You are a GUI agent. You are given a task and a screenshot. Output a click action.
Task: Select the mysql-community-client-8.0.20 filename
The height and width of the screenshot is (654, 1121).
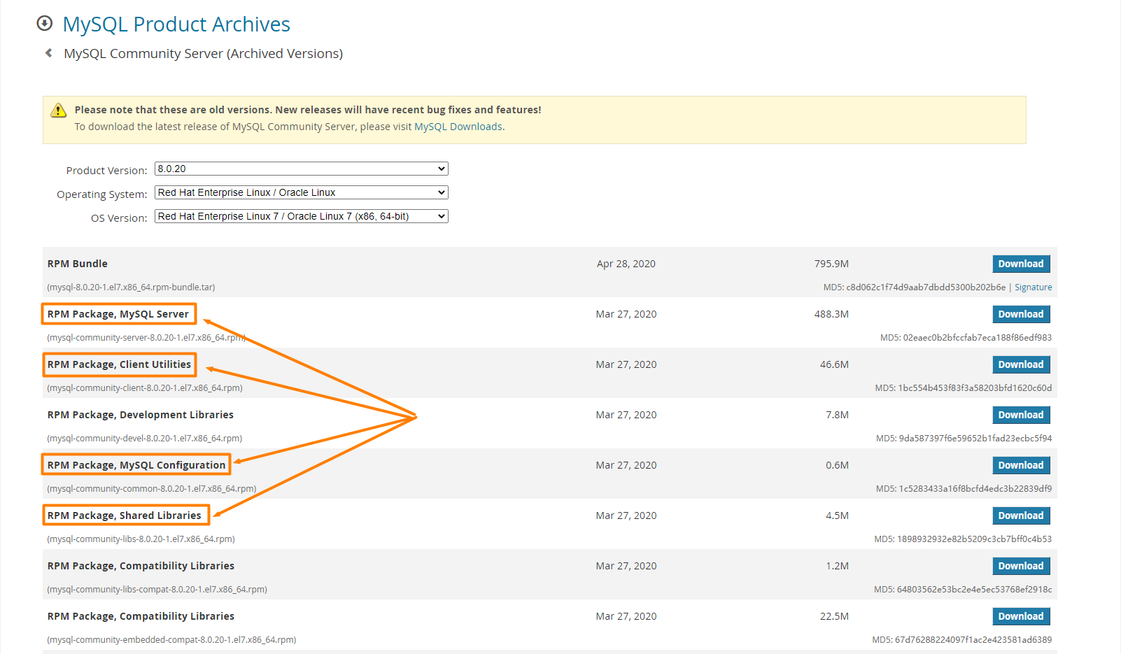click(145, 388)
